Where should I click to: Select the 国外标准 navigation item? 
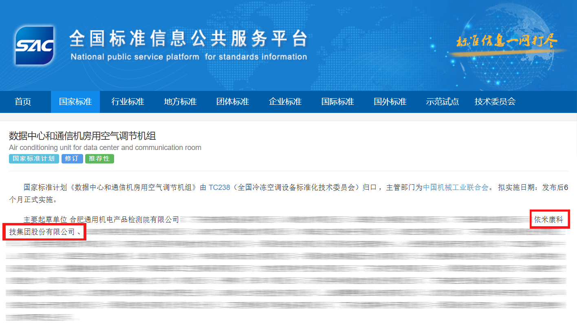tap(390, 102)
